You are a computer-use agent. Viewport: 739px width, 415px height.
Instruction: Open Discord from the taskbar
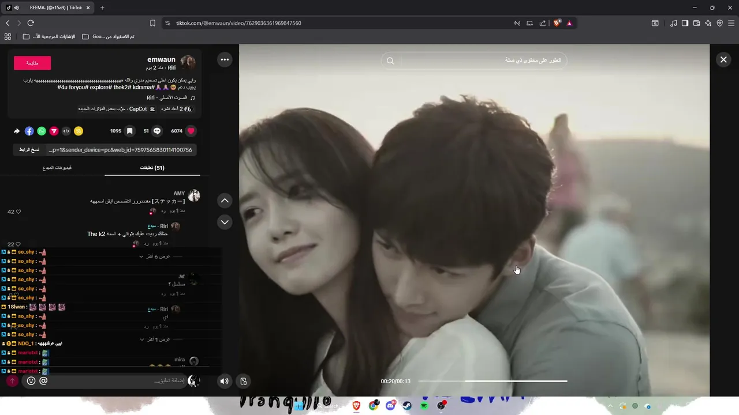point(390,406)
